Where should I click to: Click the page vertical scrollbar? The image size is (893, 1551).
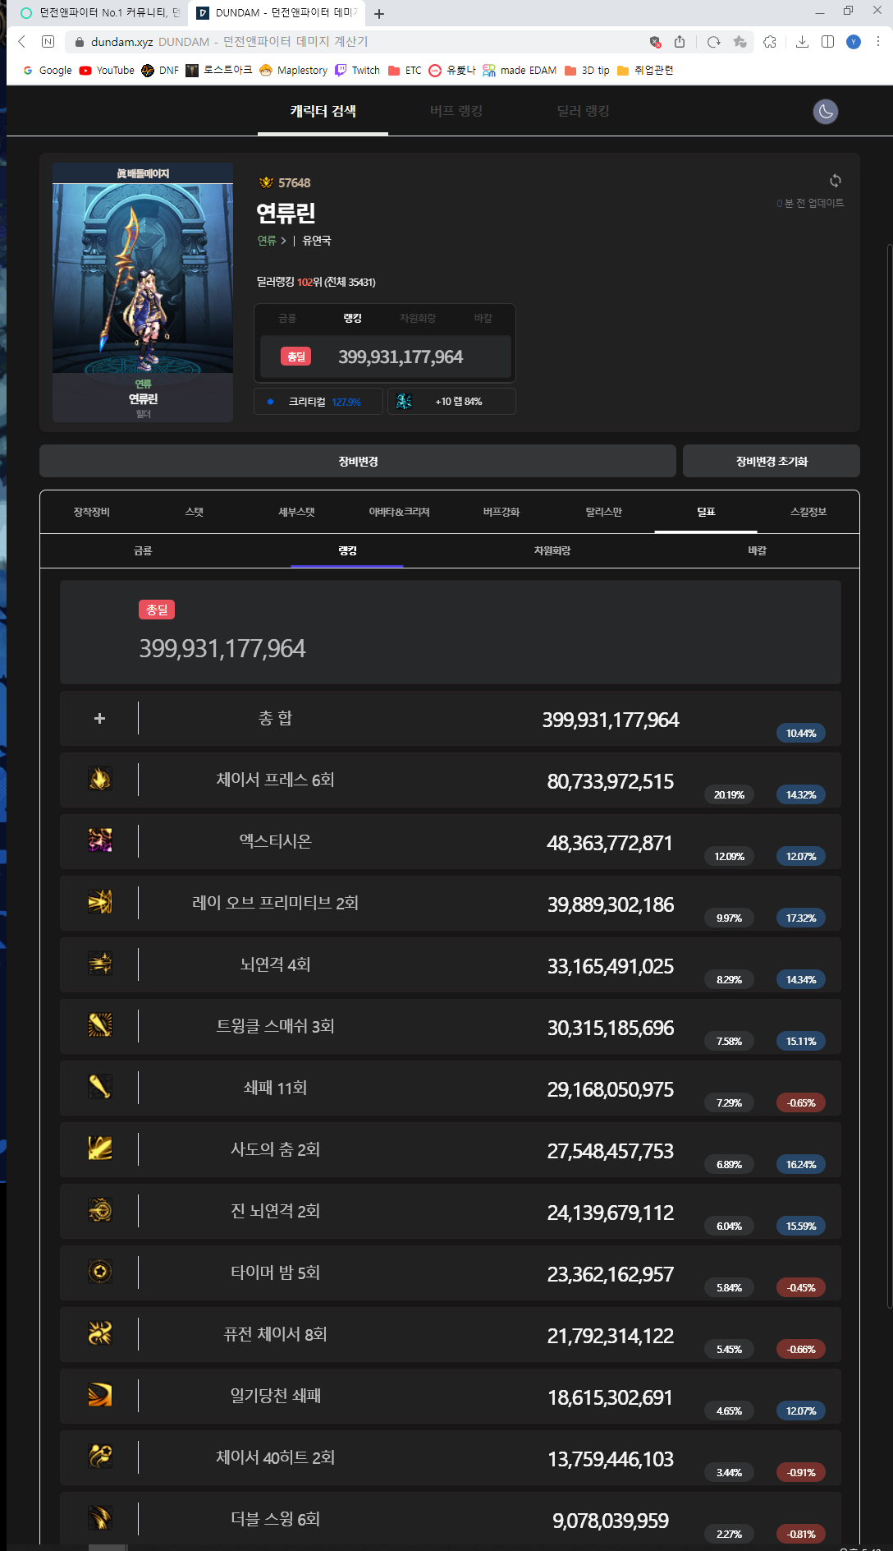889,772
